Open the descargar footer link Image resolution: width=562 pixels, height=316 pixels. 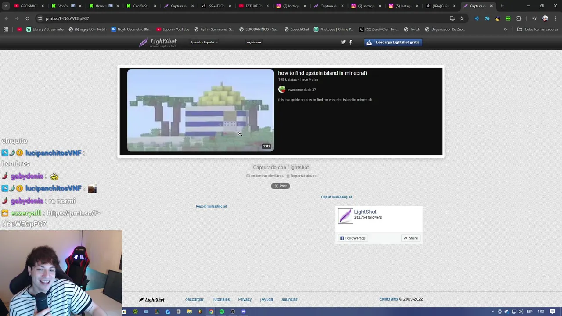[195, 299]
